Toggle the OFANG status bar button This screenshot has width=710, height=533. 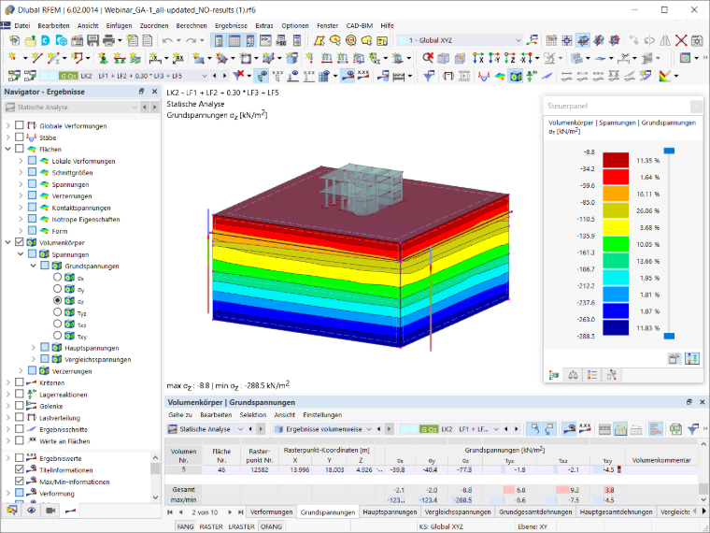click(x=271, y=526)
